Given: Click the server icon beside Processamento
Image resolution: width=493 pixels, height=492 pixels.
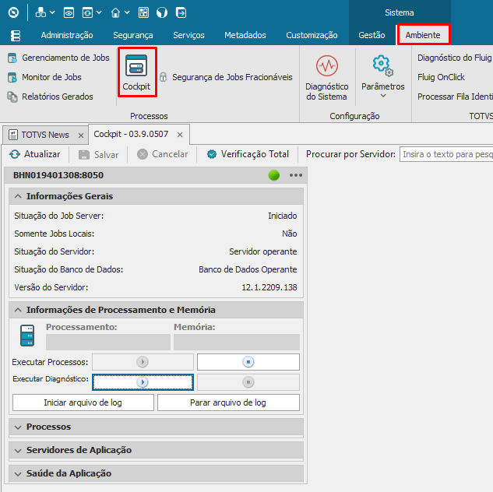Looking at the screenshot, I should (x=27, y=336).
